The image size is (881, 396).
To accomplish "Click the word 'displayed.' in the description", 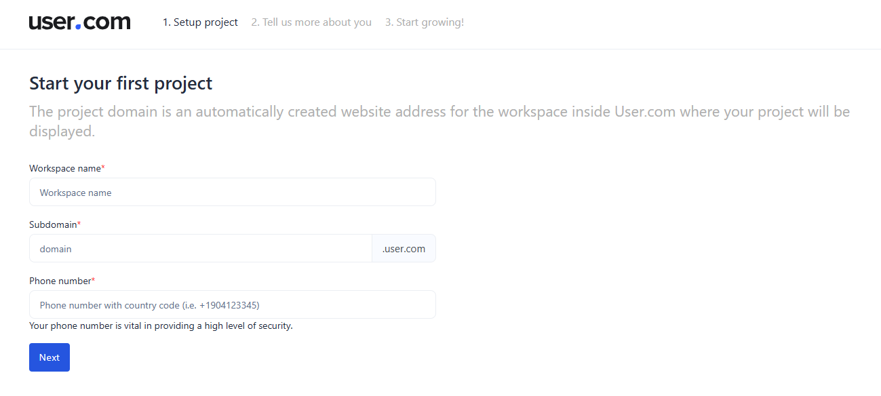I will pos(62,132).
